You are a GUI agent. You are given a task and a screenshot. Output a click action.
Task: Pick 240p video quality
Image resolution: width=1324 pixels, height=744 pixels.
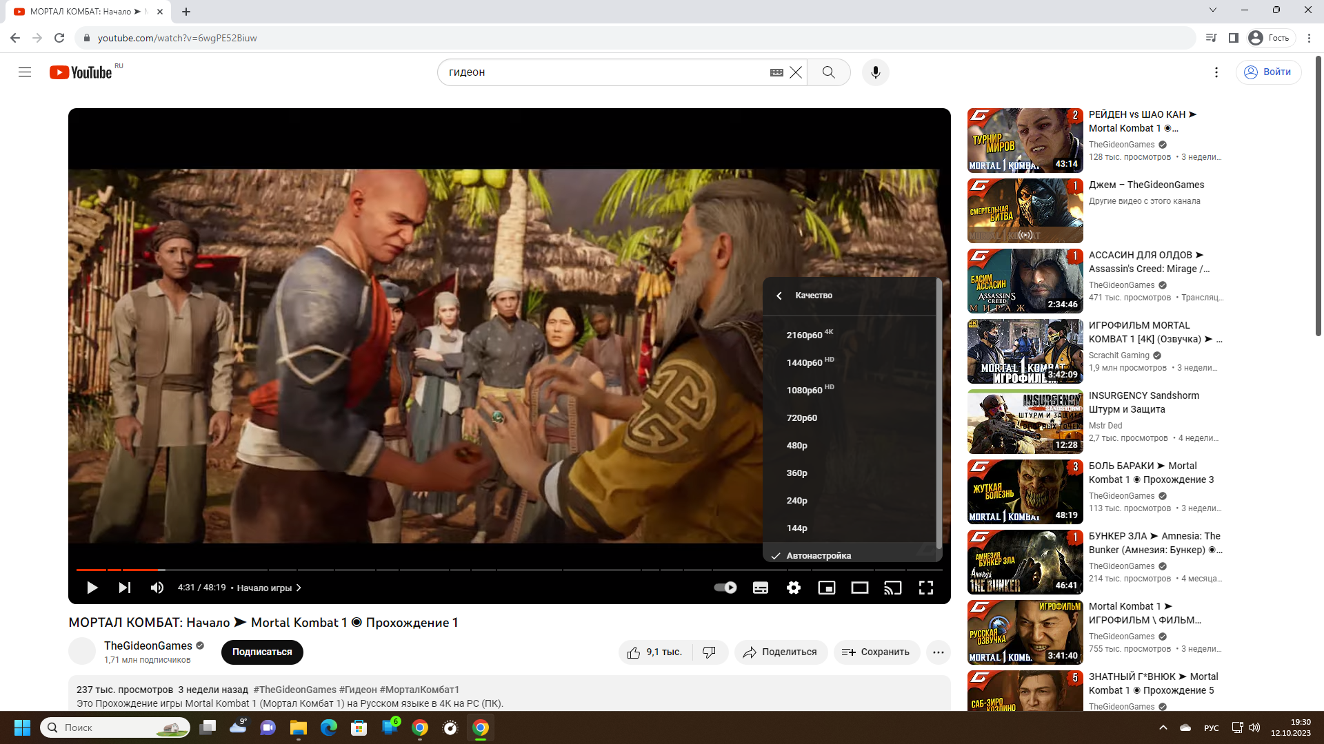click(x=850, y=500)
